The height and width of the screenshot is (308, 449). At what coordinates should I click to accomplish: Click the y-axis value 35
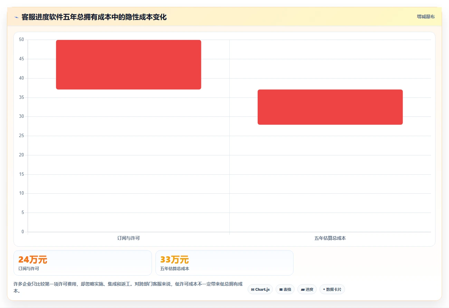(x=21, y=97)
